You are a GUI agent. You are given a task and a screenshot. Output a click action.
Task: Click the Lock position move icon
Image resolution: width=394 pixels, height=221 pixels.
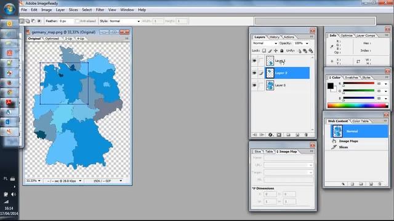276,50
